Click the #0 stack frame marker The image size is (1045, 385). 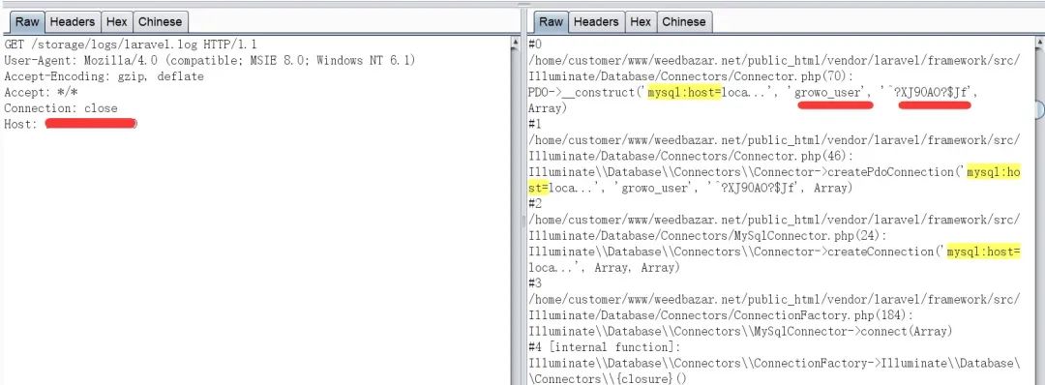tap(535, 44)
